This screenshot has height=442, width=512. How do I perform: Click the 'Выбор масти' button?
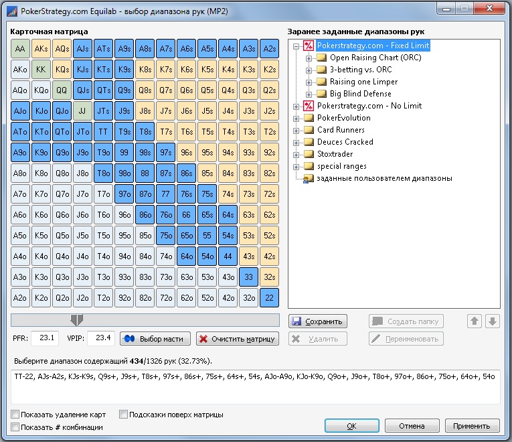tap(155, 339)
